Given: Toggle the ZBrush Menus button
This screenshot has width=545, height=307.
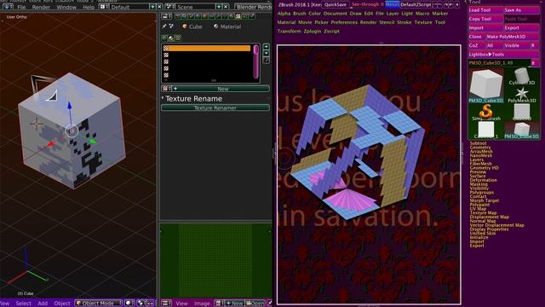Looking at the screenshot, I should tap(392, 4).
